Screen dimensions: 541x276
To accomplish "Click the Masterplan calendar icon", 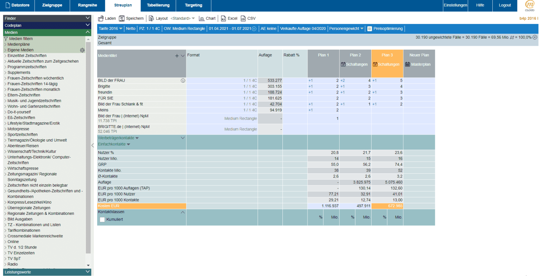I will 408,64.
